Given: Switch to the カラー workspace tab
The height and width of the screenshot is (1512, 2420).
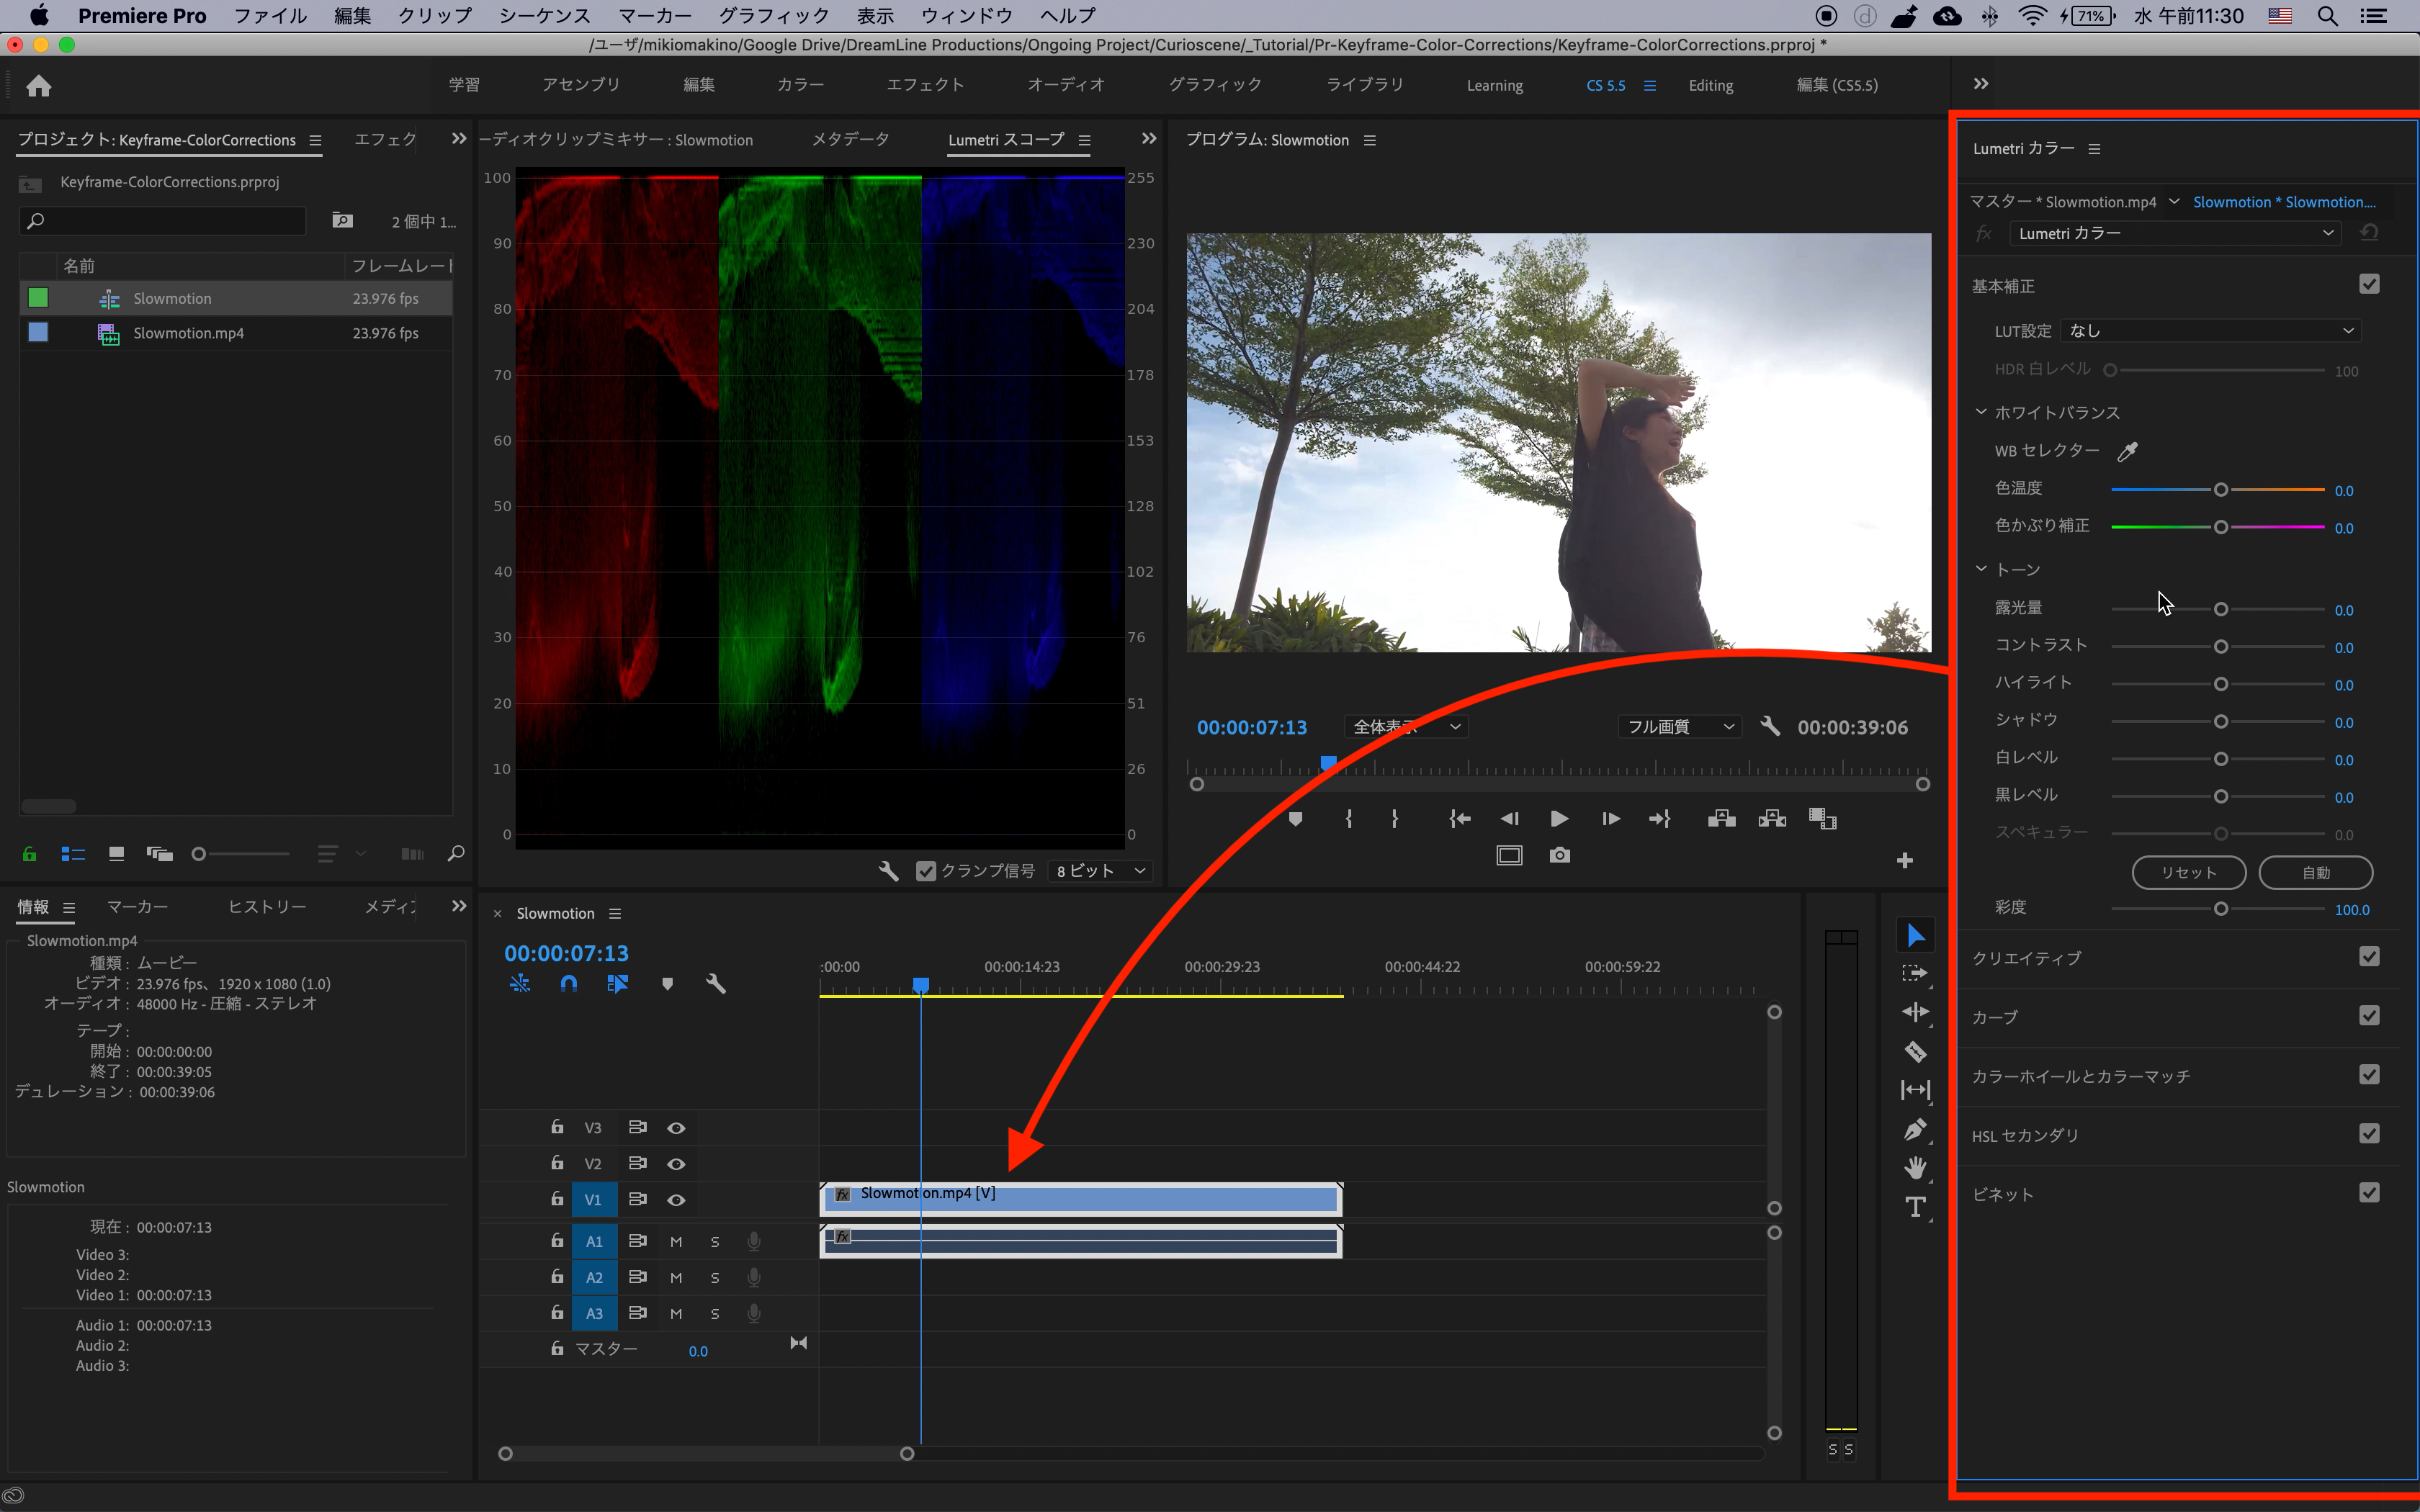Looking at the screenshot, I should click(x=800, y=85).
